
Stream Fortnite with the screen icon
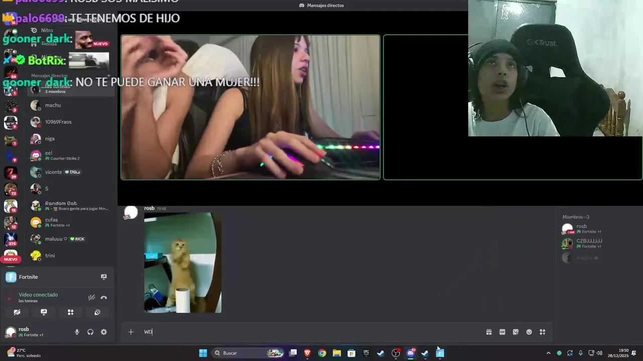coord(103,277)
